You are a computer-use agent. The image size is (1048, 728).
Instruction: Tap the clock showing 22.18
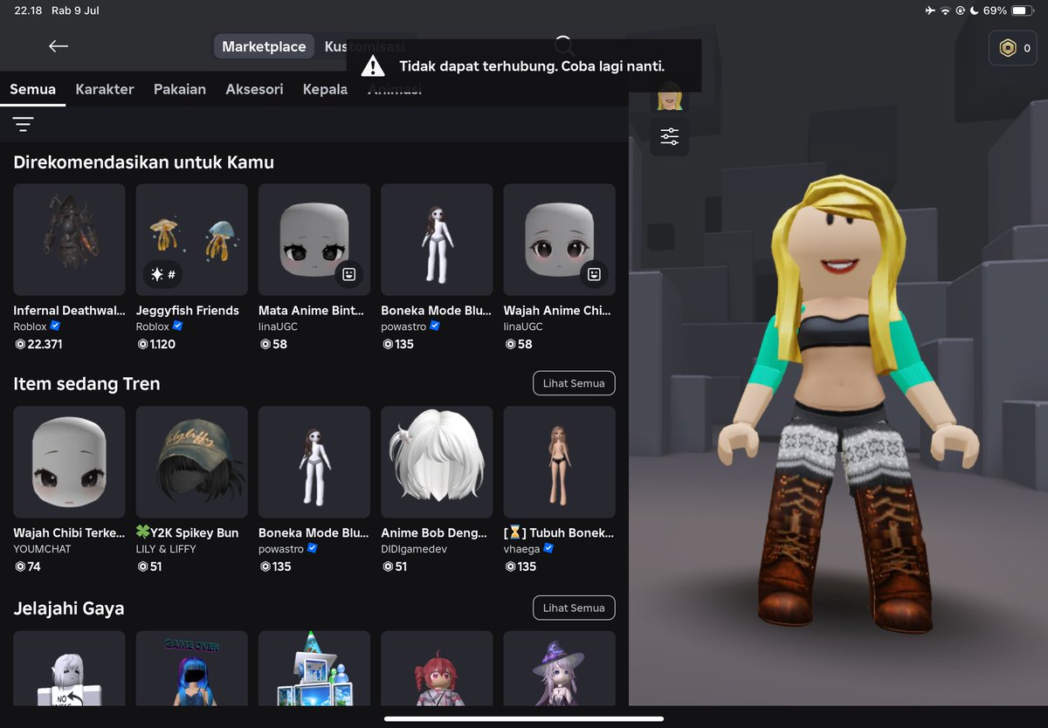[28, 10]
